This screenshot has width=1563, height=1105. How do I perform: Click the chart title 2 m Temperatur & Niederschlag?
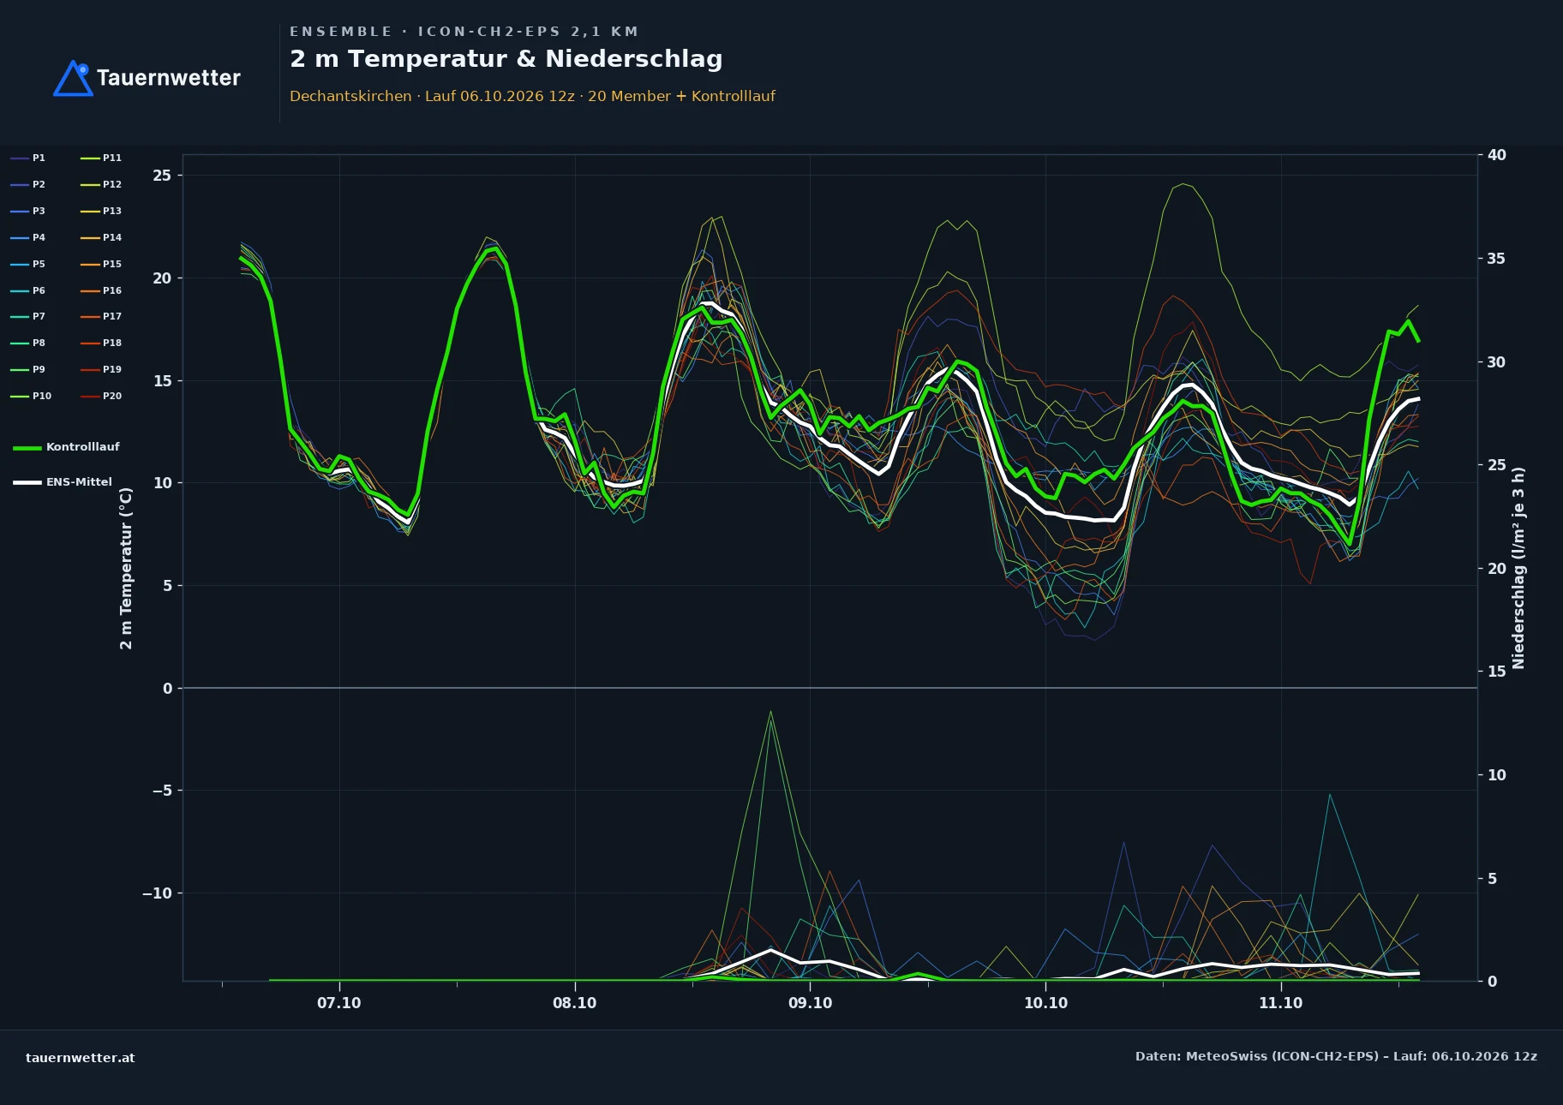pos(506,59)
